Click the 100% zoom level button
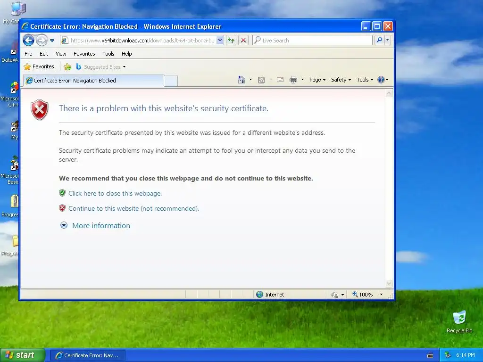 pyautogui.click(x=363, y=295)
